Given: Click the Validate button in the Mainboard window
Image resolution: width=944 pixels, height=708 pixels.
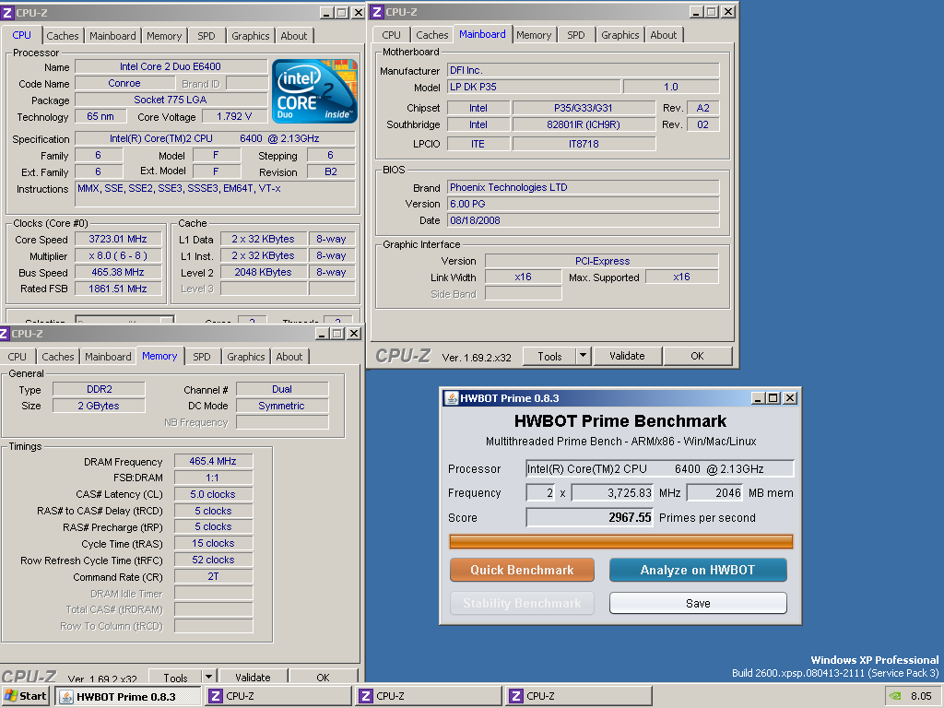Looking at the screenshot, I should (x=627, y=356).
